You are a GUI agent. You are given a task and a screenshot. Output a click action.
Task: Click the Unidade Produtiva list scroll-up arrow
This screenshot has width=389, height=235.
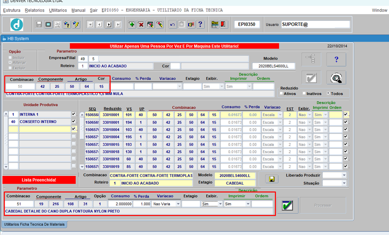(x=6, y=114)
